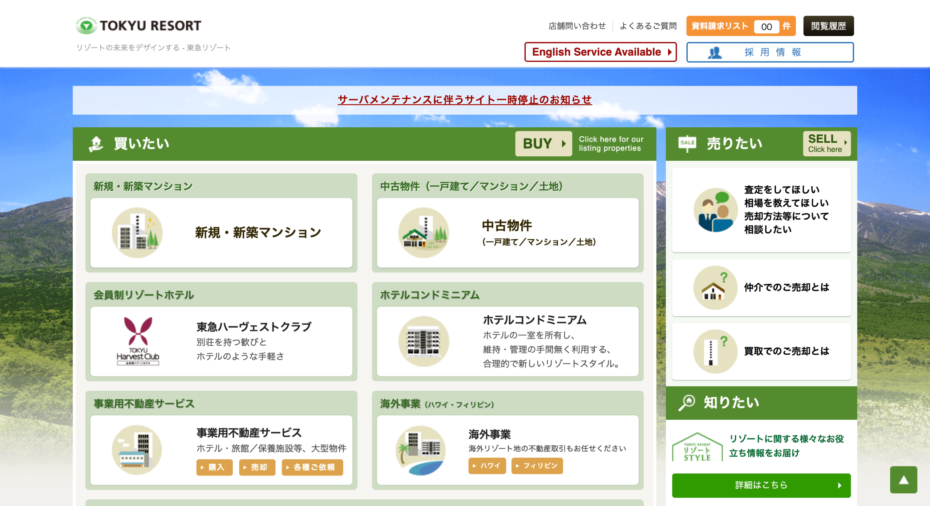
Task: Open 仲介でのご売却とは link
Action: click(787, 287)
